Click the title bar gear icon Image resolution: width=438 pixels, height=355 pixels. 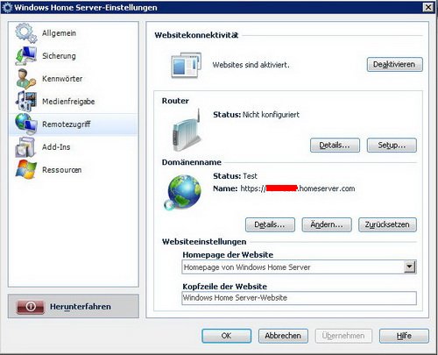point(7,8)
